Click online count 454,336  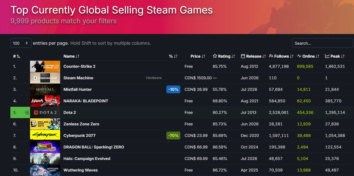pyautogui.click(x=305, y=112)
